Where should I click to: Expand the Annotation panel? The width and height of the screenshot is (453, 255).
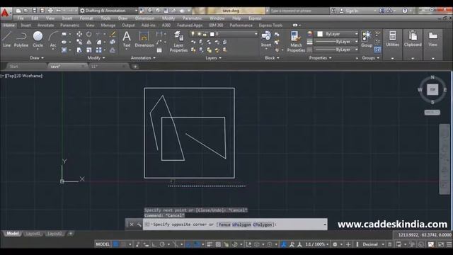point(143,58)
